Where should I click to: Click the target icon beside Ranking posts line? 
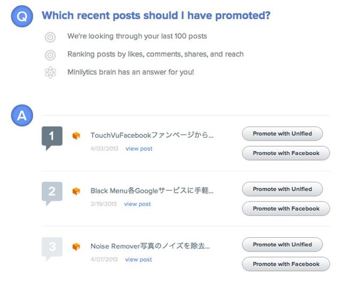[x=50, y=54]
